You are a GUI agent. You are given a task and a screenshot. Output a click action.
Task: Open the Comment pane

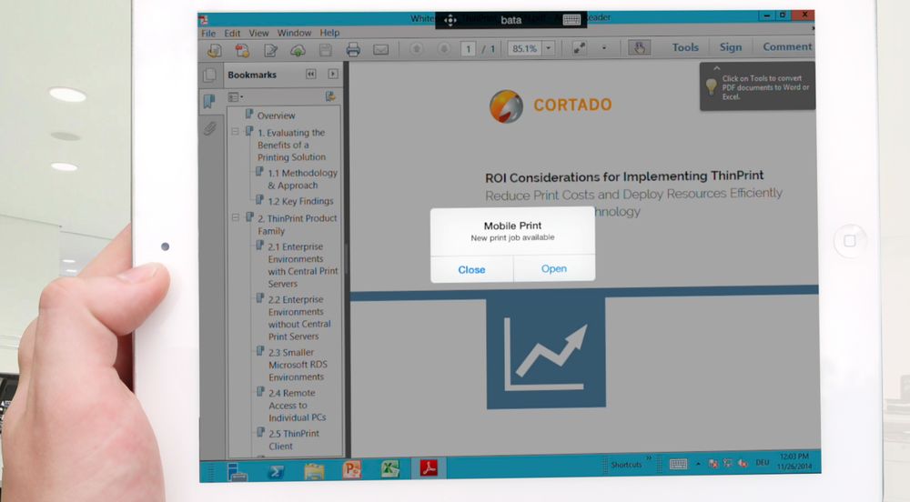(x=787, y=46)
